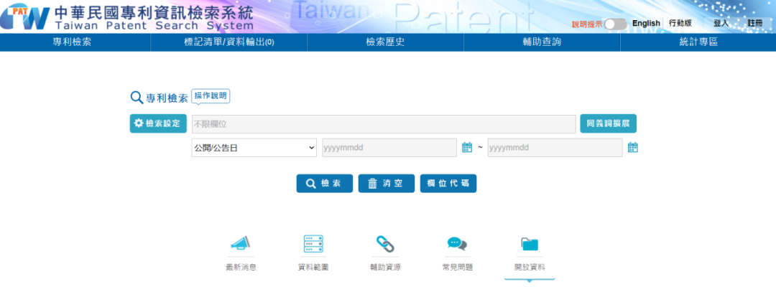776x287 pixels.
Task: Open the 標記清單/資料輸出(0) menu
Action: (228, 42)
